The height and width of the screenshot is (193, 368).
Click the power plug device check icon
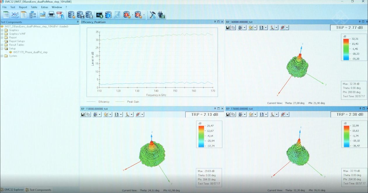[162, 15]
